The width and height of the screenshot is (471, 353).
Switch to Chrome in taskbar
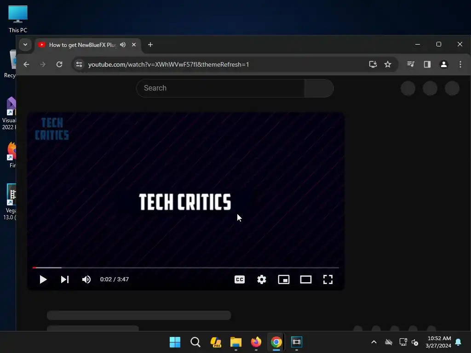click(x=276, y=342)
